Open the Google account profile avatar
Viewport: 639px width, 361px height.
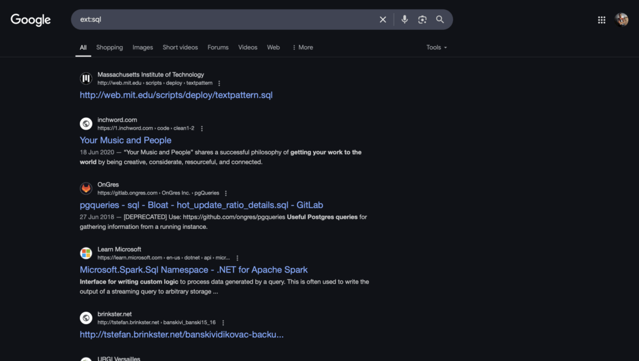[622, 19]
